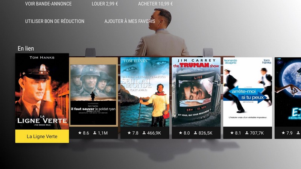Click the 826,5K votes count
301x169 pixels.
click(x=205, y=133)
